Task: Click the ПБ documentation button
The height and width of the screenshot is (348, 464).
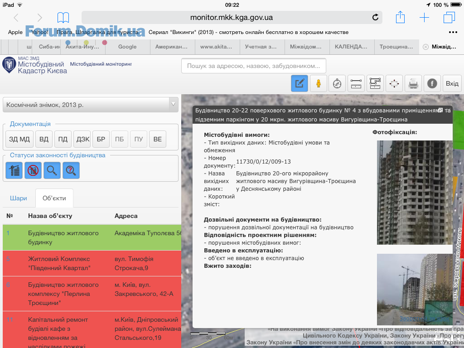Action: click(120, 139)
